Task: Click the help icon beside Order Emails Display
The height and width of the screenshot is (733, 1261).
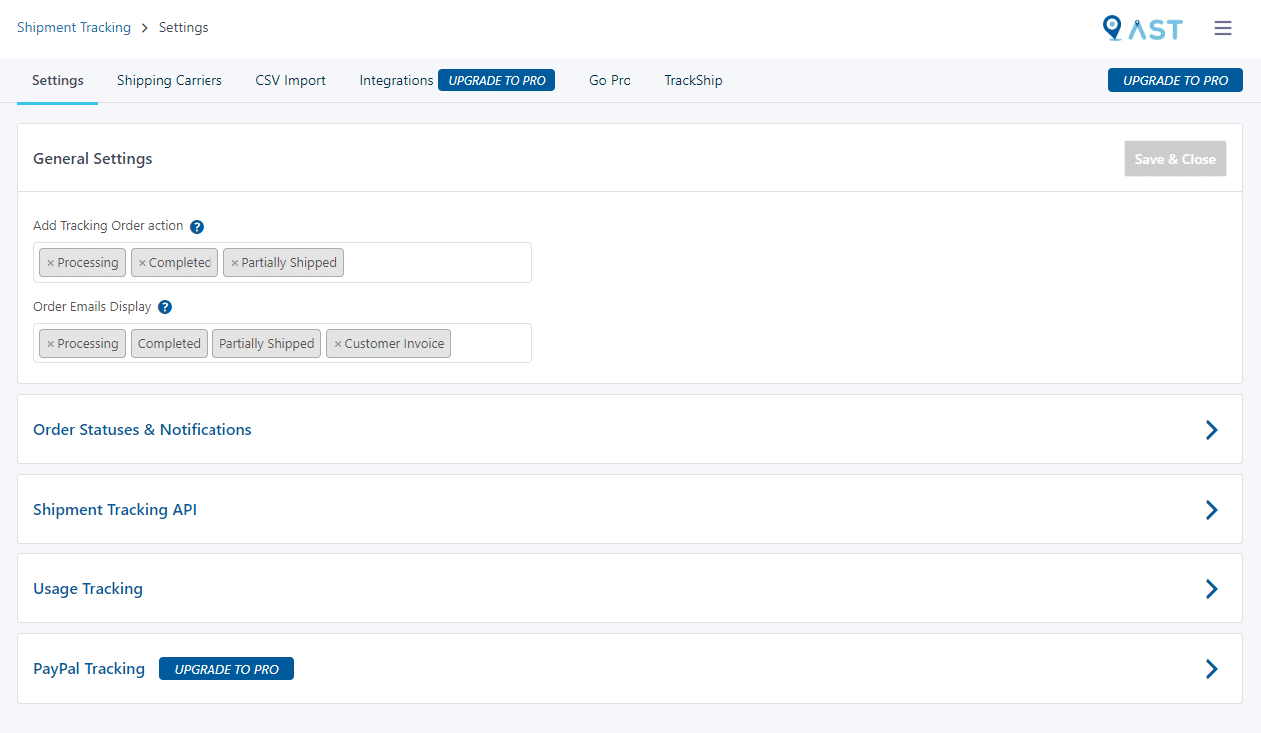Action: (164, 307)
